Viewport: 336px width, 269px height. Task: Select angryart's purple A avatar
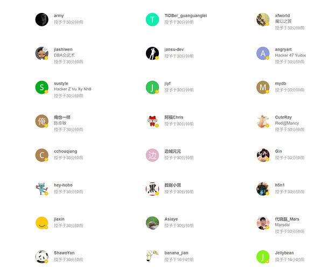pos(263,53)
